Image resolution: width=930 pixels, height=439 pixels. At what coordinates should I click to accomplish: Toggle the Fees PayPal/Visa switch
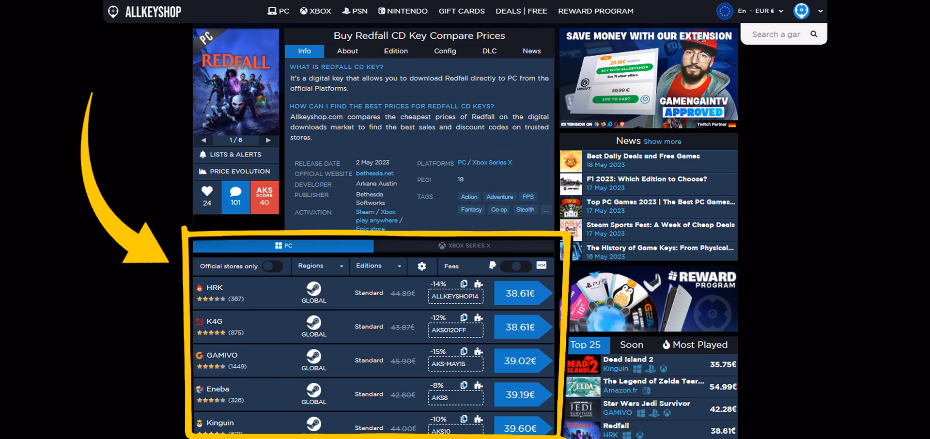pos(516,266)
